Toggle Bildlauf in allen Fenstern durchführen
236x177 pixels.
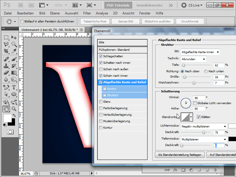(x=22, y=21)
